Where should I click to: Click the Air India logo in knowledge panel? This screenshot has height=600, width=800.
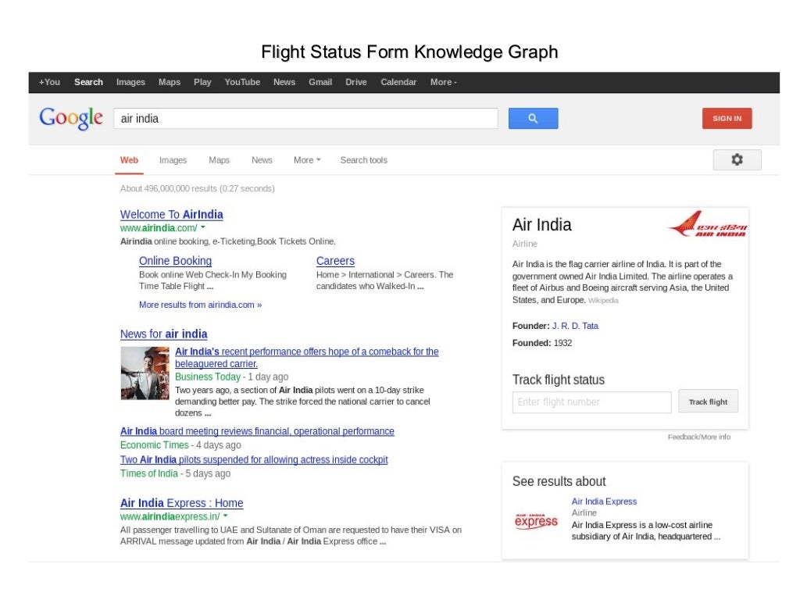point(708,224)
